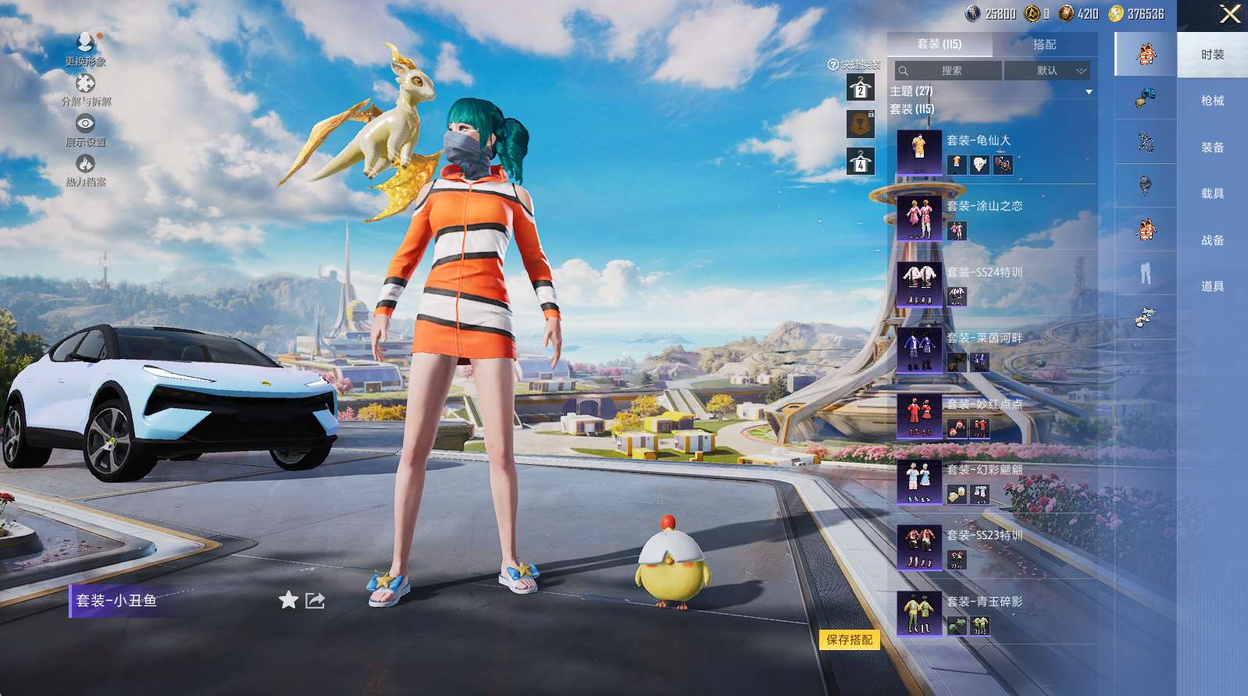
Task: Toggle 展示设置 eye display icon
Action: click(x=85, y=123)
